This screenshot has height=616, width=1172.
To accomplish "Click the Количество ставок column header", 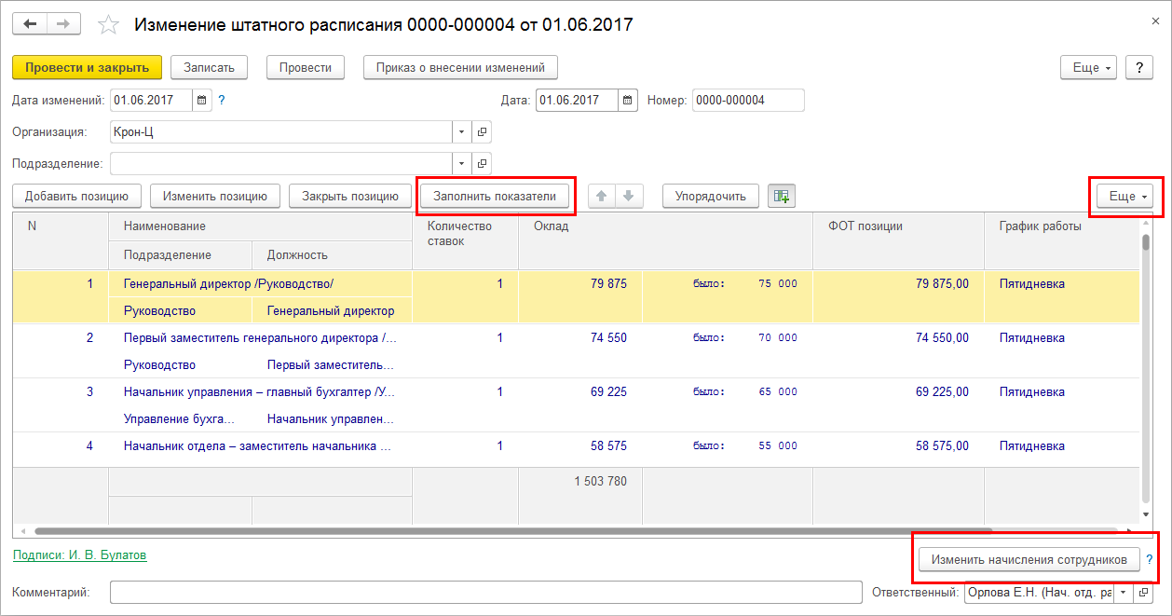I will coord(465,240).
